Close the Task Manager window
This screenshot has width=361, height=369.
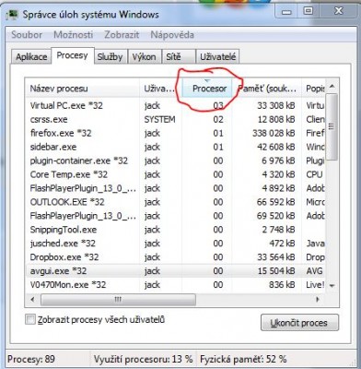(x=339, y=12)
